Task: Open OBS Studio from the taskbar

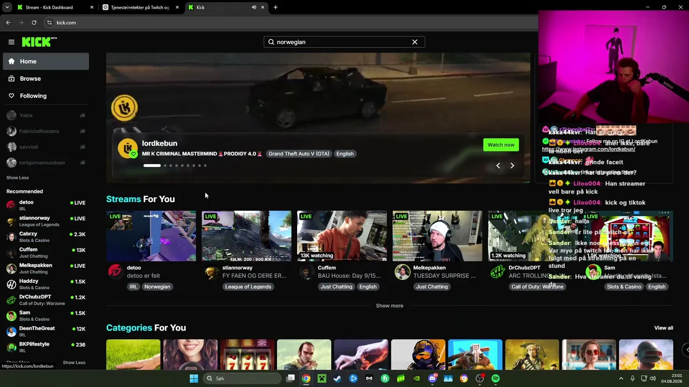Action: [x=480, y=378]
